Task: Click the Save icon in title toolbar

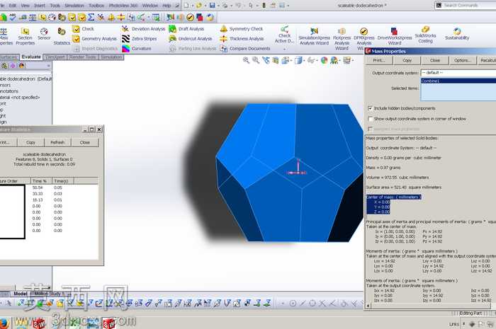Action: click(x=213, y=6)
